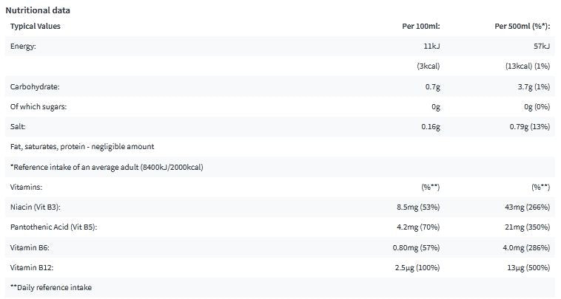
Task: Click the Per 100ml column header
Action: pyautogui.click(x=420, y=26)
